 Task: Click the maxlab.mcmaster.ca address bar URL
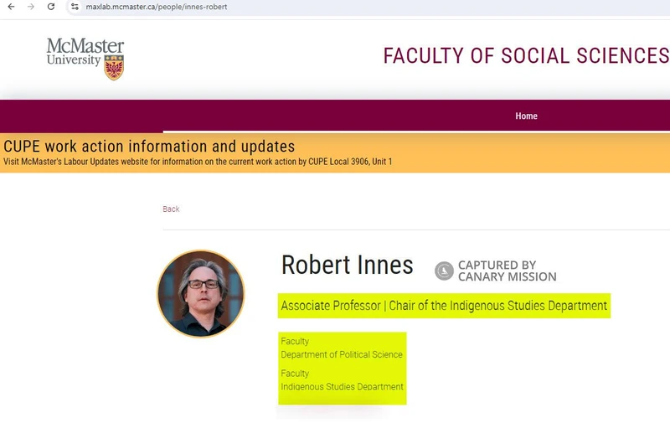pyautogui.click(x=157, y=7)
